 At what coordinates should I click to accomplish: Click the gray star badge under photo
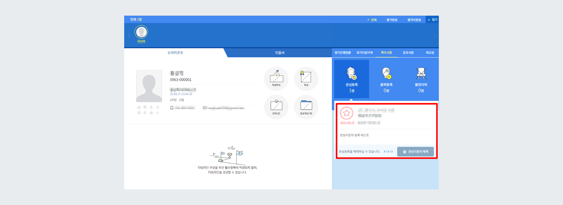coord(158,107)
